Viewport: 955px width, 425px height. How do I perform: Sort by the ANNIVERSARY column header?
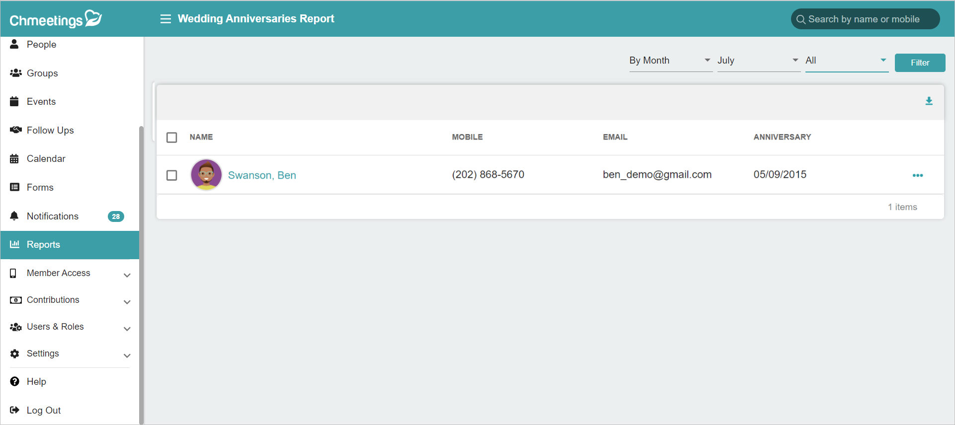click(782, 137)
